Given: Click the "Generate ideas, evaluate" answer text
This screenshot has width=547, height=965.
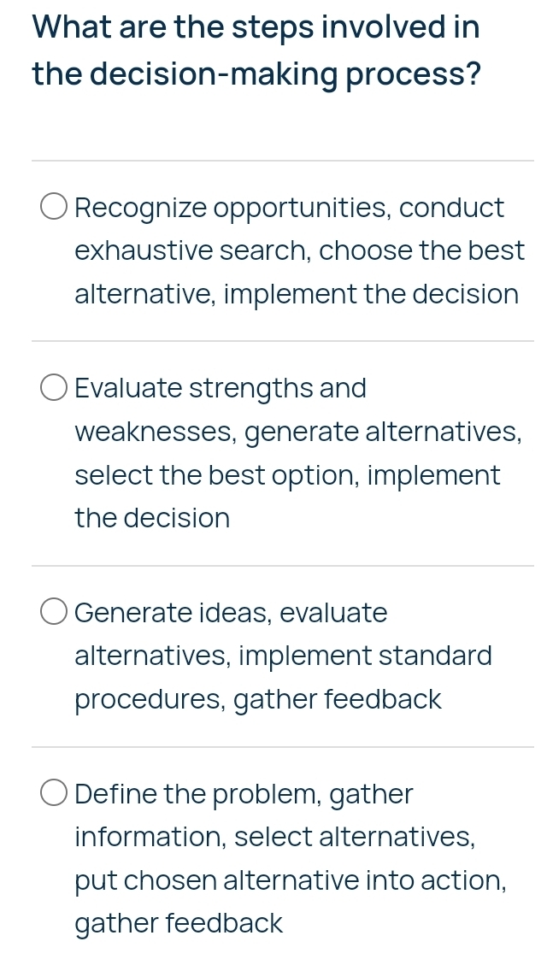Looking at the screenshot, I should tap(231, 613).
